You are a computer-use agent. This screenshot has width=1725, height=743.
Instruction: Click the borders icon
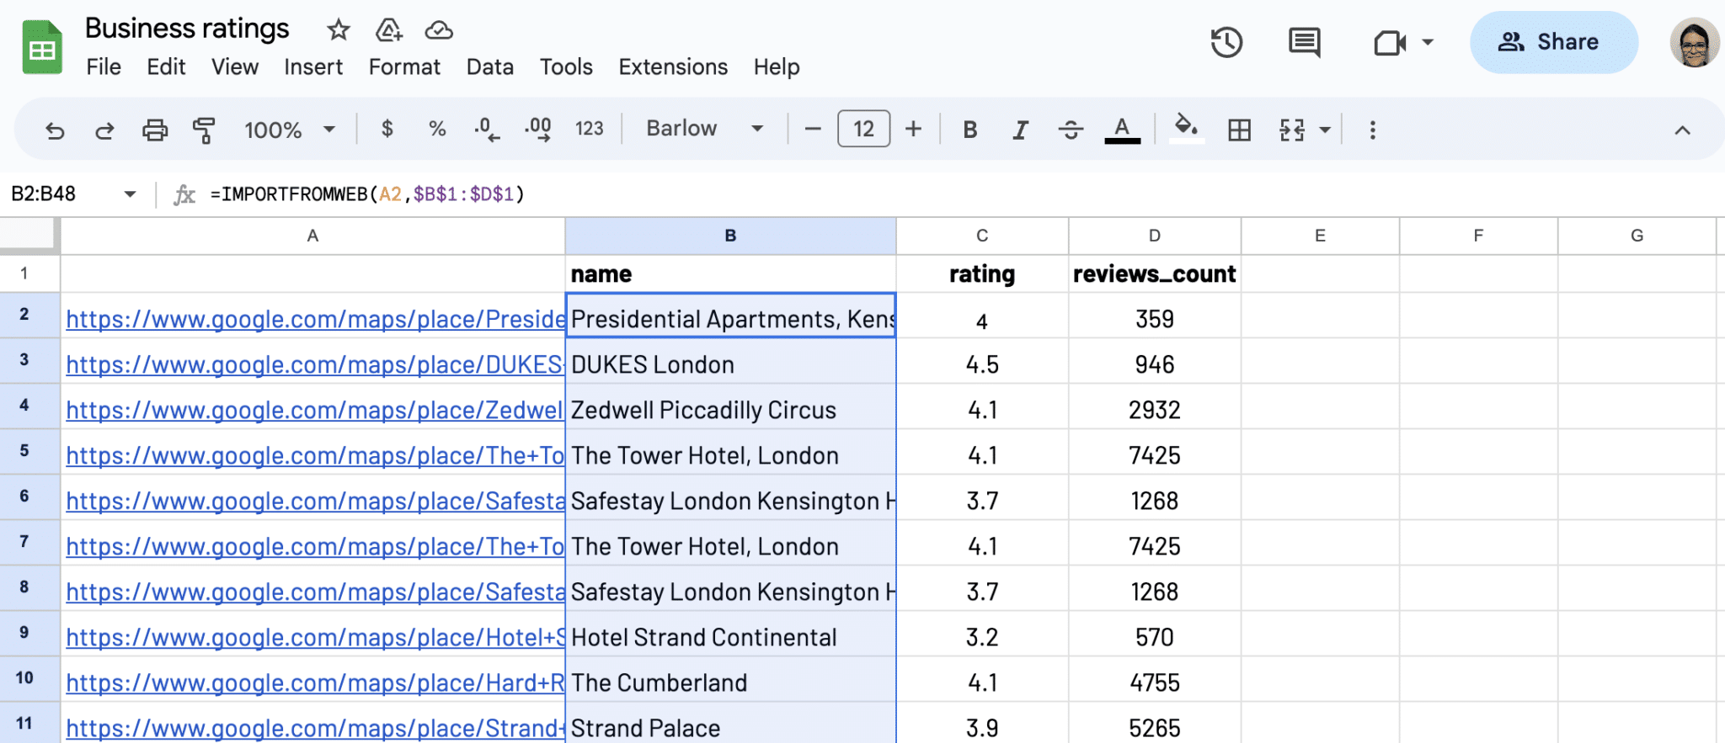tap(1239, 130)
